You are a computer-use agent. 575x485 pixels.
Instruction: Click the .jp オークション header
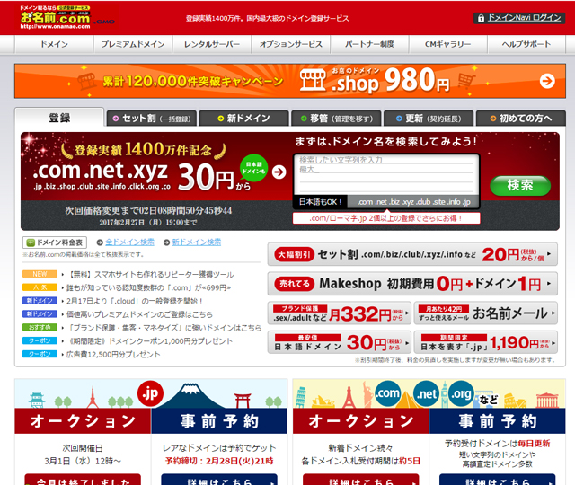[83, 421]
